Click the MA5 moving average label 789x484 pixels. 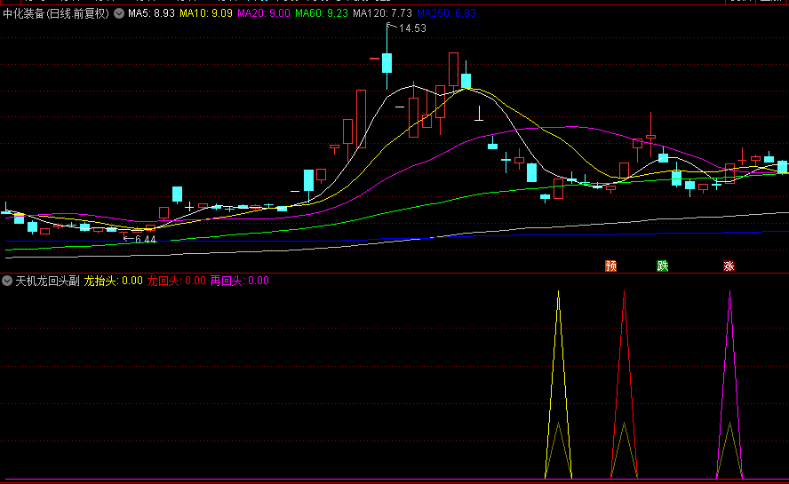coord(151,14)
